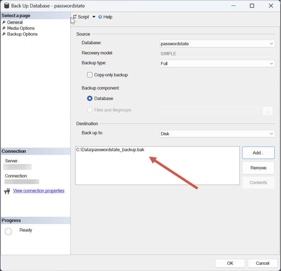Click the wrench icon beside Backup Options
The height and width of the screenshot is (271, 281).
click(x=4, y=34)
